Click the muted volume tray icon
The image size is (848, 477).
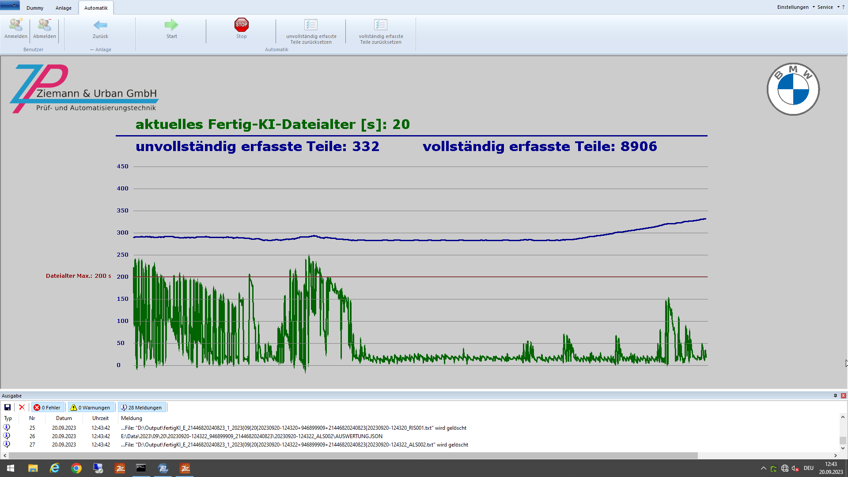tap(795, 468)
